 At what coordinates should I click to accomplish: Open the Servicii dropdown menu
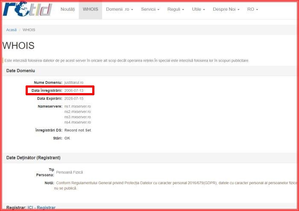click(x=150, y=9)
